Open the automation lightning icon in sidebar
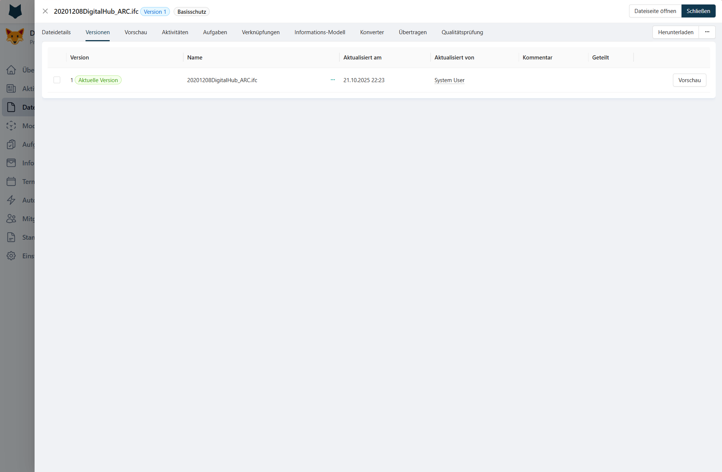This screenshot has width=722, height=472. (x=11, y=200)
